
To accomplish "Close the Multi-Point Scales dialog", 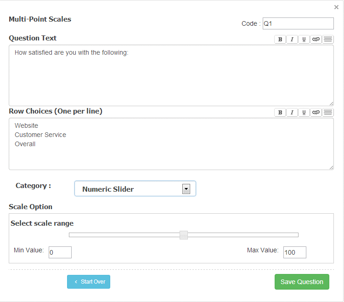I will pos(337,7).
